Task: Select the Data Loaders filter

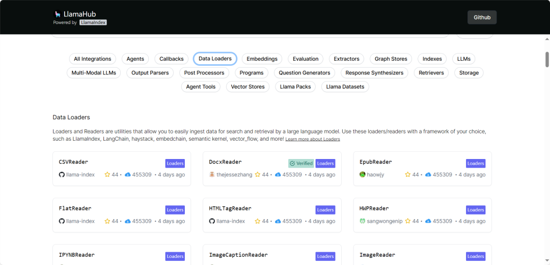Action: (x=215, y=59)
